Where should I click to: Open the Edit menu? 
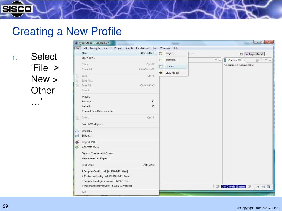point(85,48)
